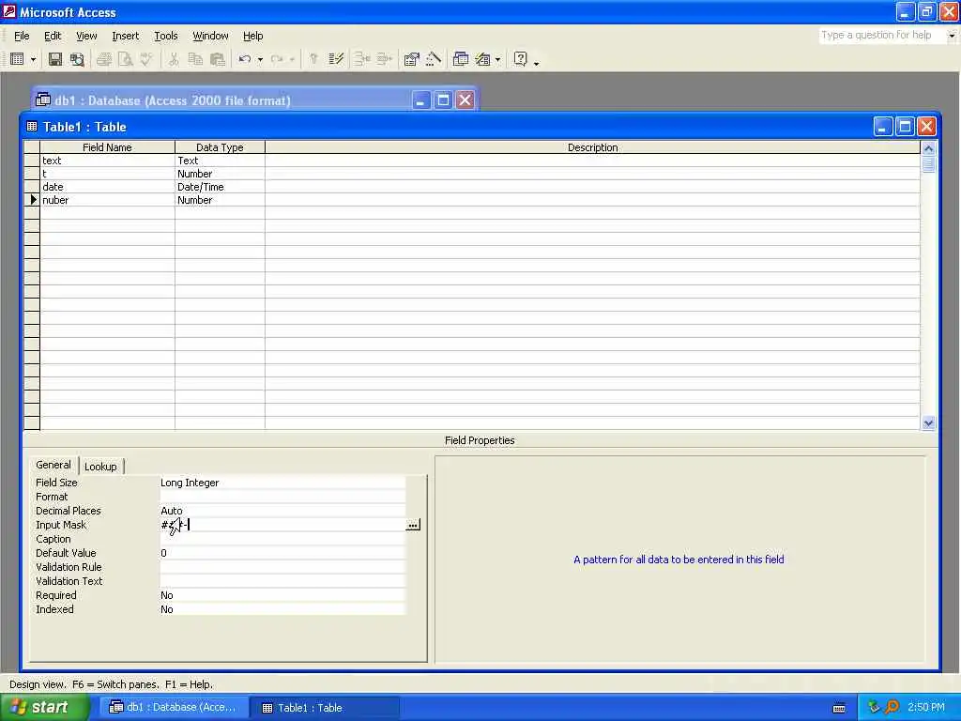The height and width of the screenshot is (721, 961).
Task: Click the Build wand toolbar icon
Action: (434, 59)
